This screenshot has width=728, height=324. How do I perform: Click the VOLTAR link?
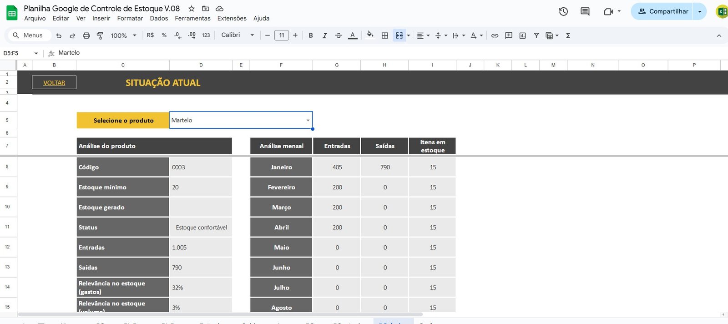point(54,83)
